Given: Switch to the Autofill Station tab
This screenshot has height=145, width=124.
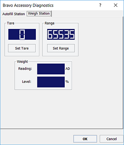Looking at the screenshot, I should (13, 14).
